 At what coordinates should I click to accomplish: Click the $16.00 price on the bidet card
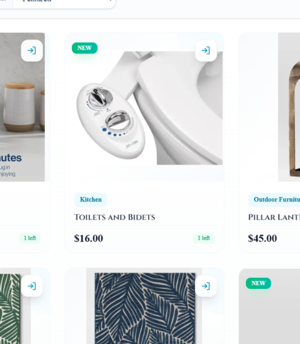(x=89, y=238)
